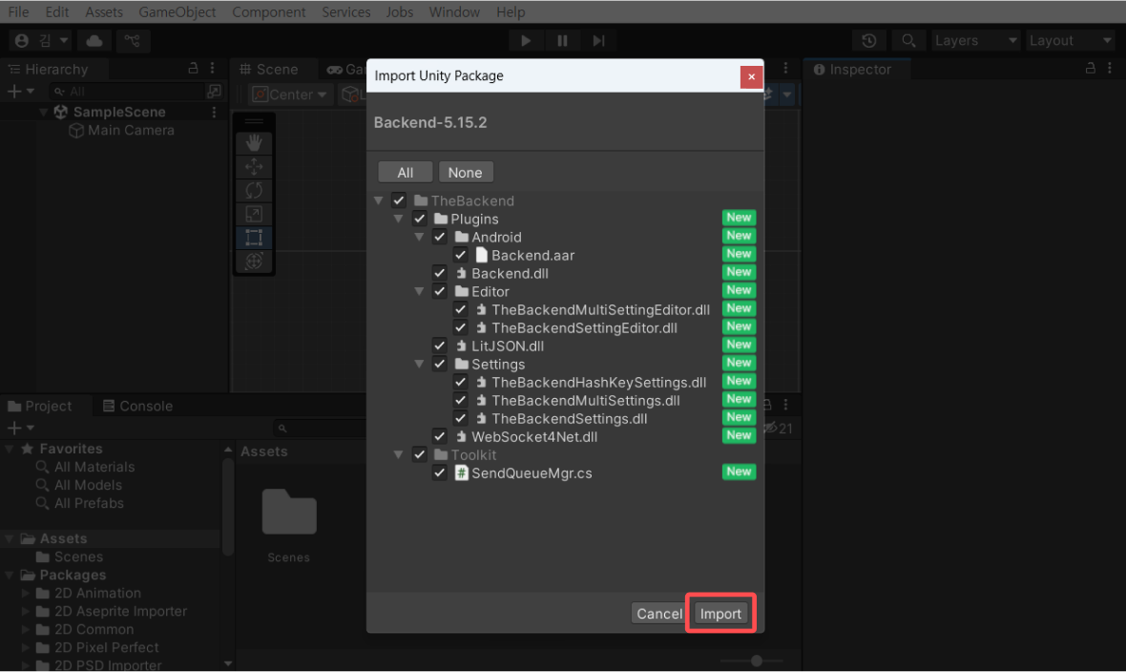Uncheck the TheBackend root folder checkbox
The image size is (1126, 672).
pos(399,200)
